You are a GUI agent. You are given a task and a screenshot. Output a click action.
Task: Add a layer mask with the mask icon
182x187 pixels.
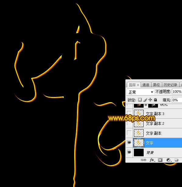160,160
